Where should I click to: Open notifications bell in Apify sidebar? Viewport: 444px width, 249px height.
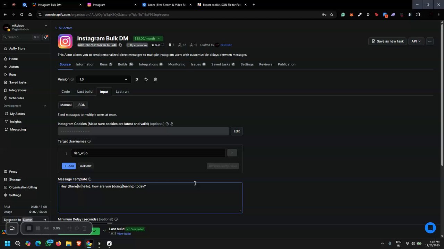(x=45, y=37)
